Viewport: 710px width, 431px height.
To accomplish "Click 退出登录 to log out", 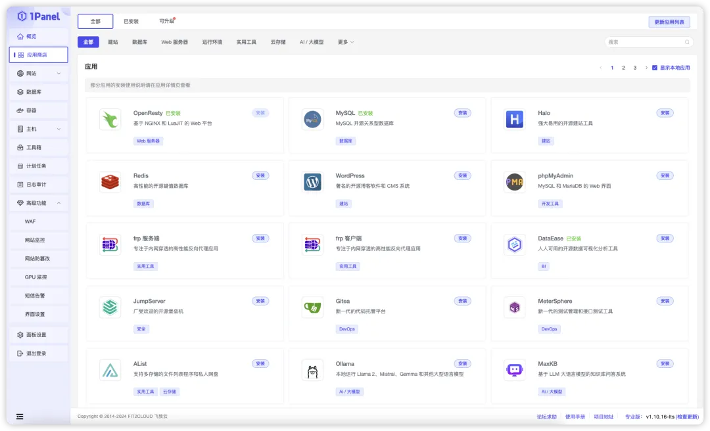I will (39, 353).
